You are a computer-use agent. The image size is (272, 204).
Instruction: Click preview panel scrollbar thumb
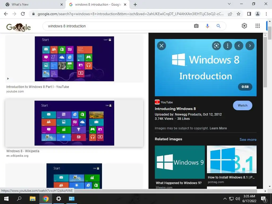point(265,62)
